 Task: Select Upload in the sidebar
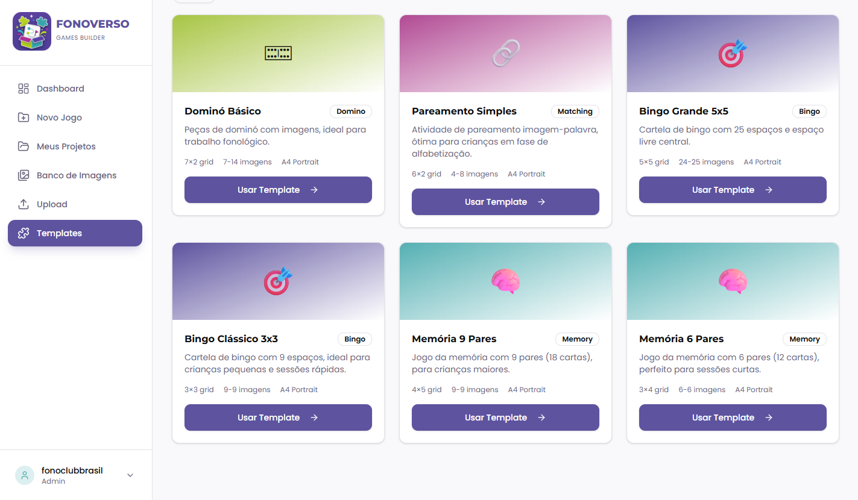click(x=75, y=204)
